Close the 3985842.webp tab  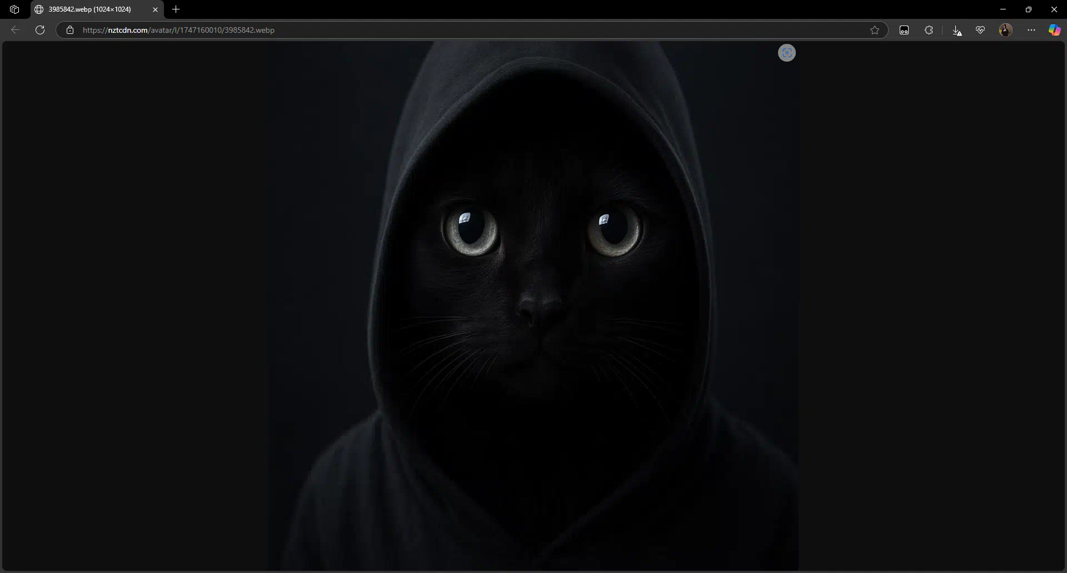click(155, 9)
